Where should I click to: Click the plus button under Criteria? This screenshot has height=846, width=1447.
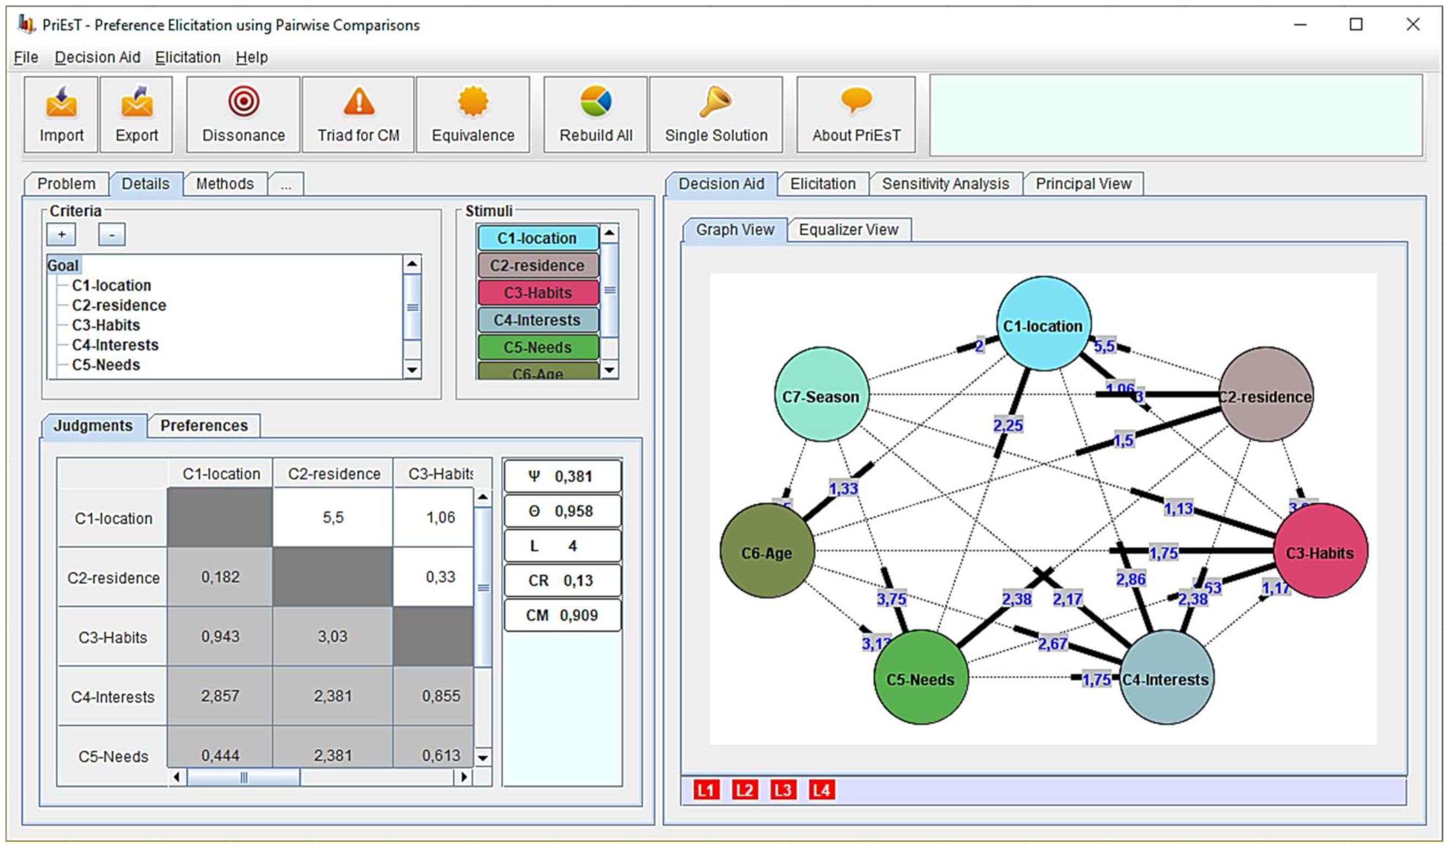61,234
